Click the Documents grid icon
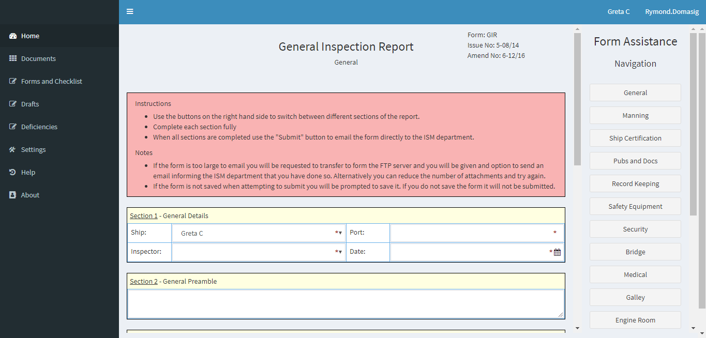Screen dimensions: 706x338 (x=13, y=58)
